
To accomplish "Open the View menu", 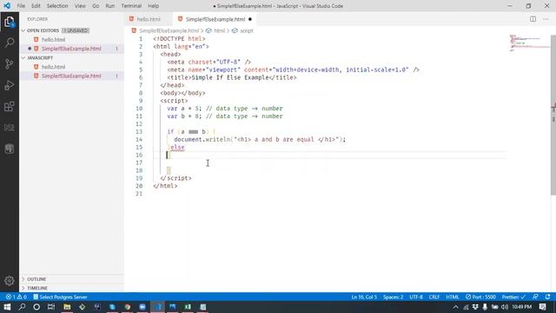I will 80,6.
